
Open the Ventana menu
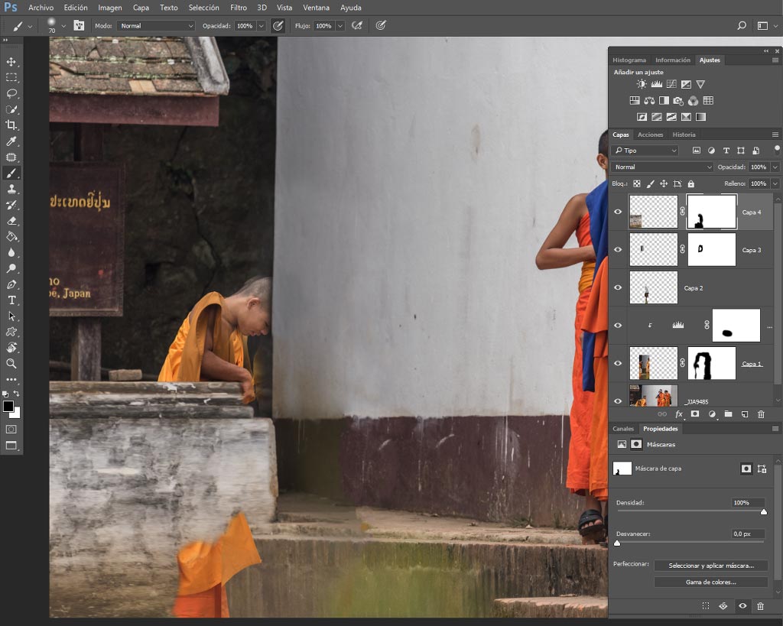316,8
